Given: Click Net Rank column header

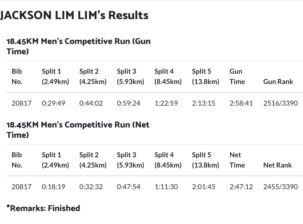Looking at the screenshot, I should pyautogui.click(x=277, y=165).
